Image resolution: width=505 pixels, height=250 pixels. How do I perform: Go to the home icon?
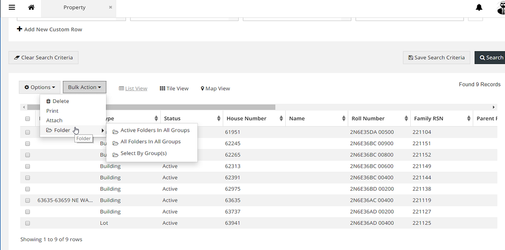(31, 8)
